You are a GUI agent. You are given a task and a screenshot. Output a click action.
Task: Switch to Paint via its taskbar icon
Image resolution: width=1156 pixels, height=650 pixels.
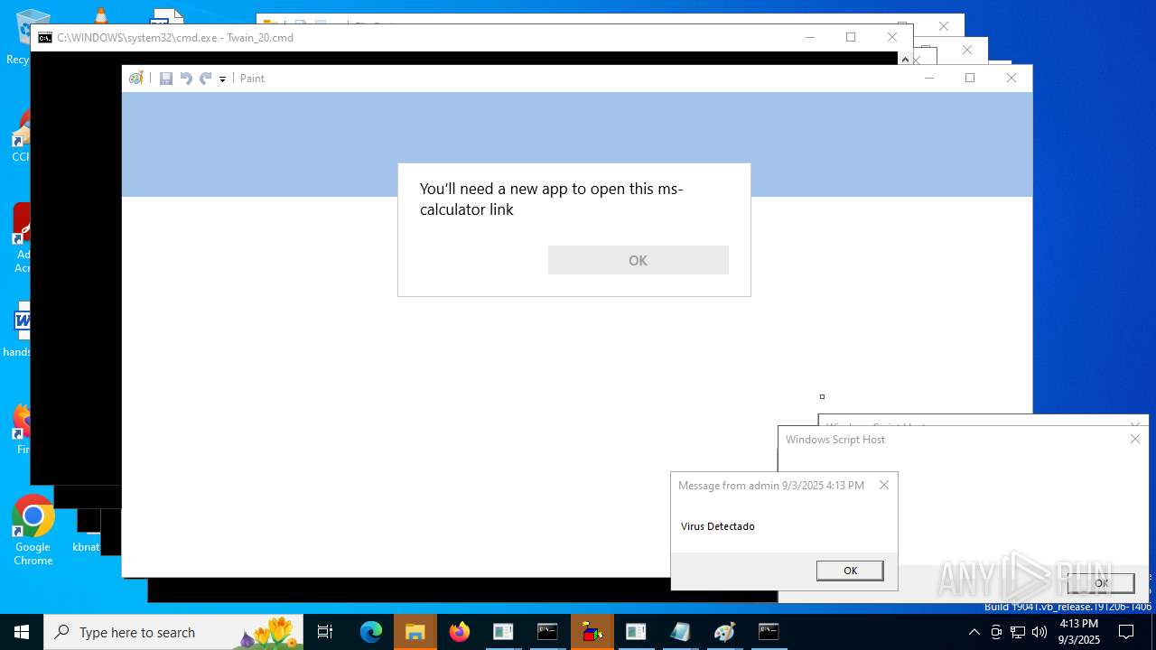(724, 632)
